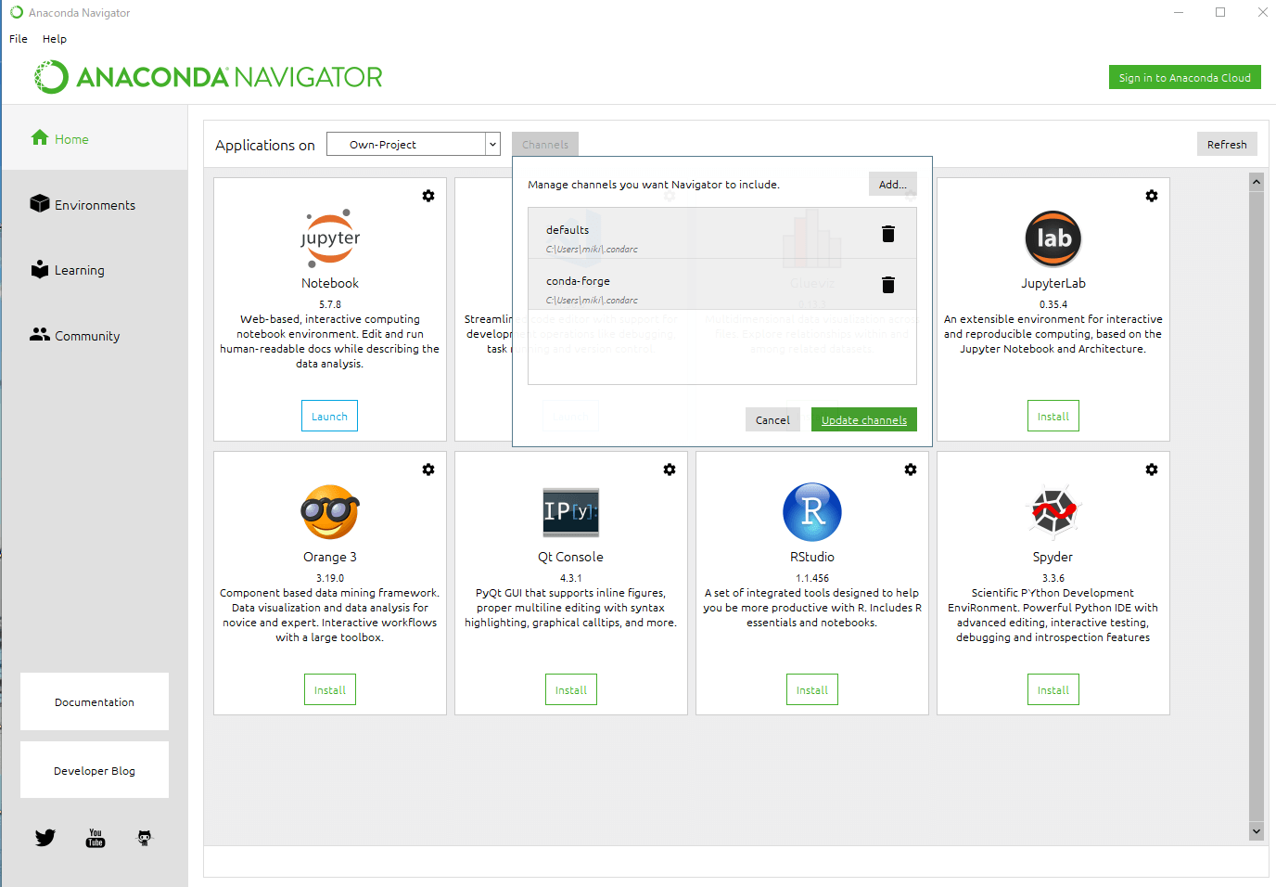The height and width of the screenshot is (887, 1276).
Task: Open the GitHub octocat icon link
Action: click(145, 838)
